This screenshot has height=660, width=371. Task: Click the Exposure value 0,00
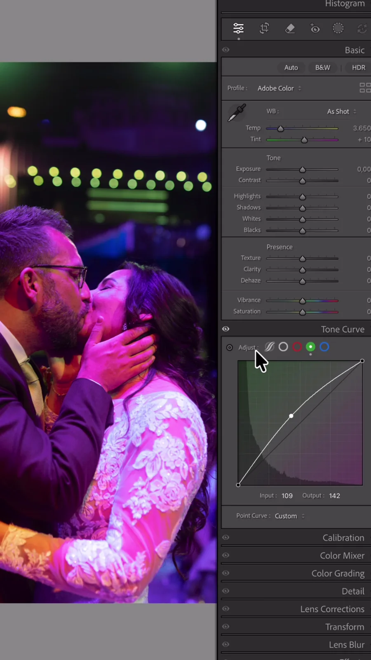pyautogui.click(x=364, y=169)
